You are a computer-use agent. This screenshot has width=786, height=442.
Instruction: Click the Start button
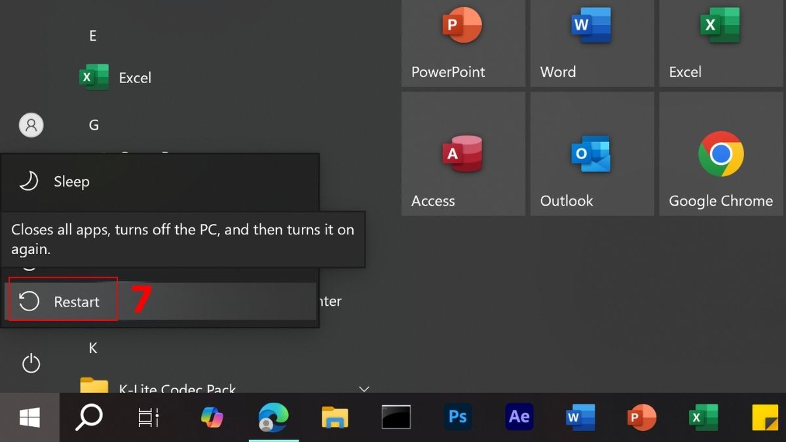28,416
